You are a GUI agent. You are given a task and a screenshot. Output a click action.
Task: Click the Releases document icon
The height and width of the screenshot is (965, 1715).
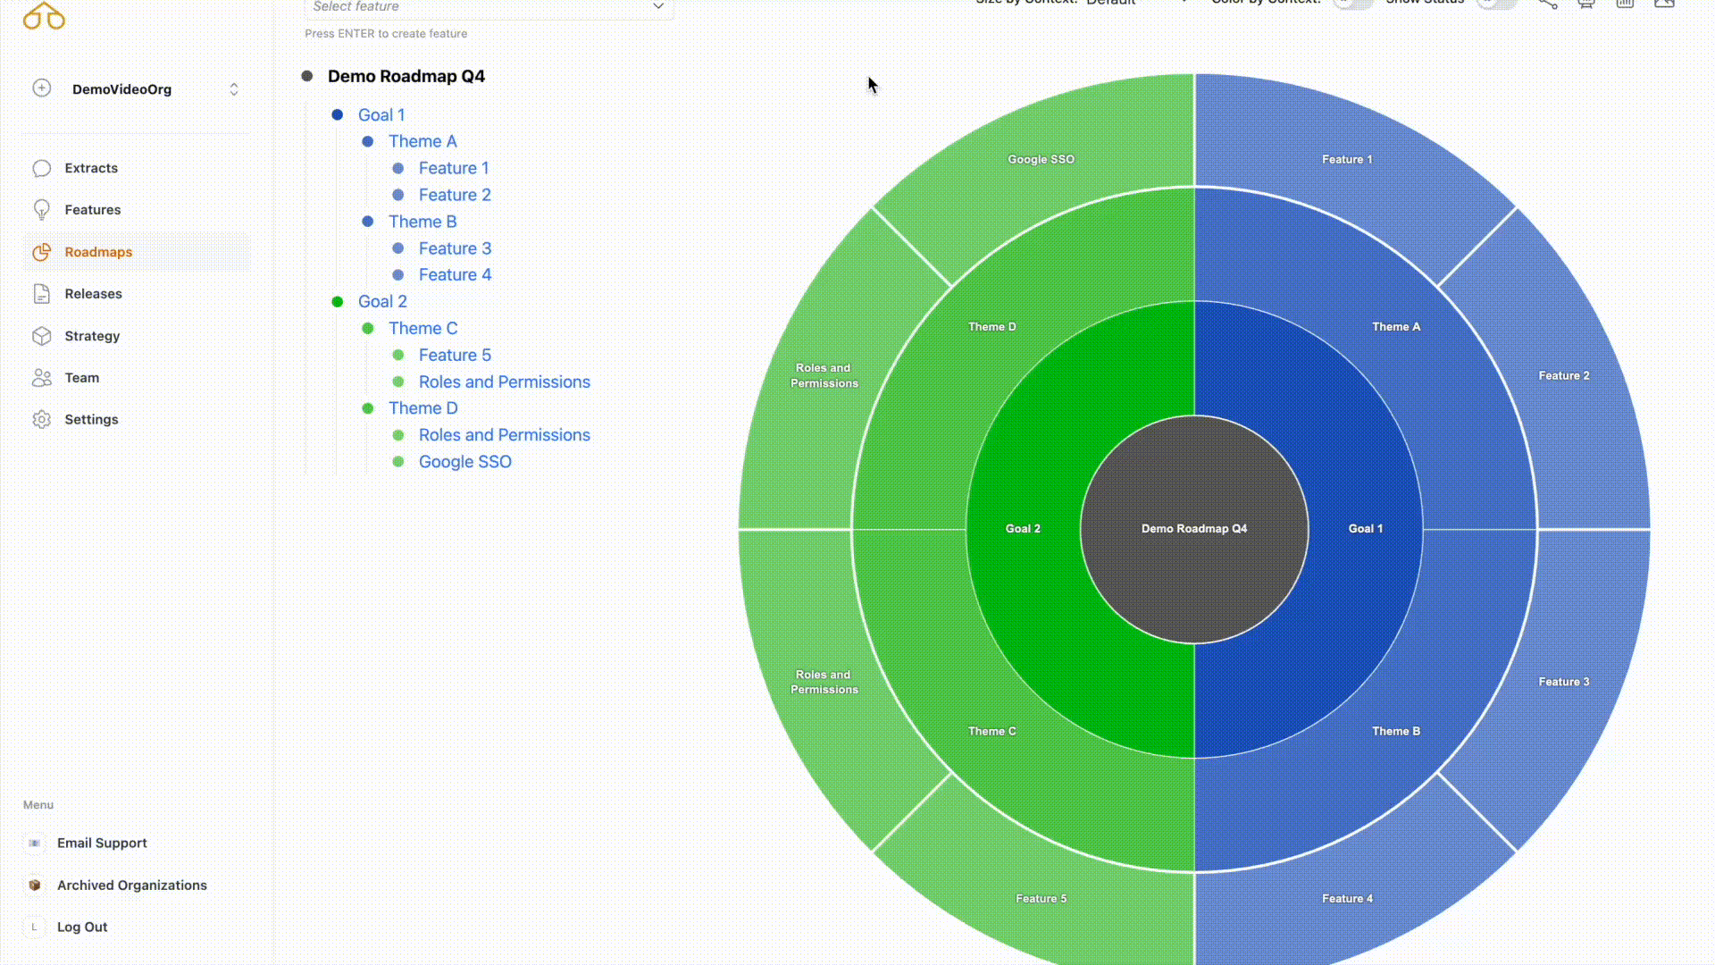pos(41,294)
